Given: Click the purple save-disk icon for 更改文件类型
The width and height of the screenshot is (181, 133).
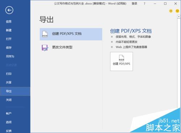Looking at the screenshot, I should pos(45,48).
